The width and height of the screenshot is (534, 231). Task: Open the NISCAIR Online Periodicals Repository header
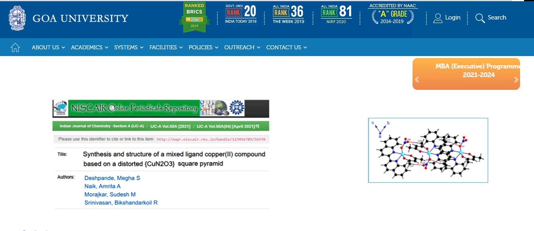pyautogui.click(x=161, y=108)
